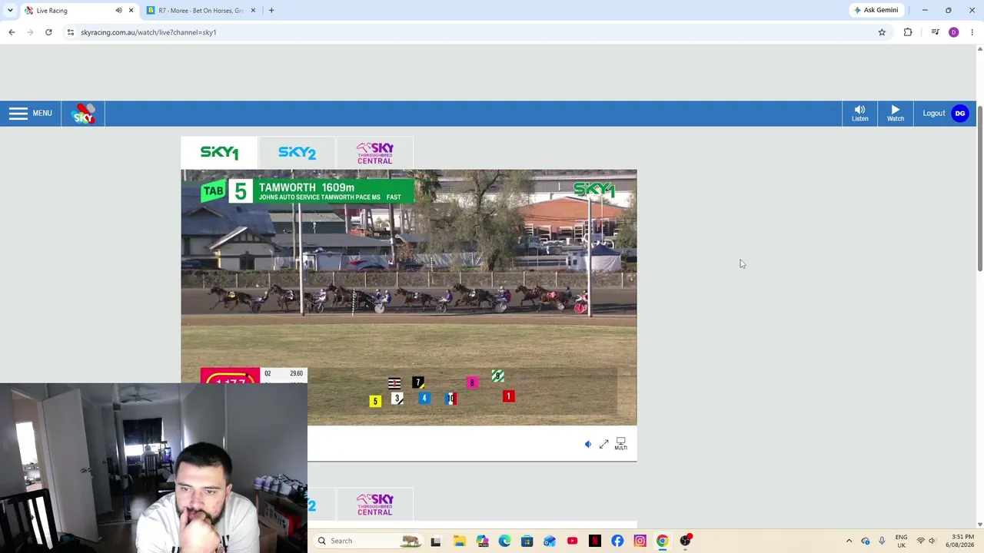Open Microsoft Store from the taskbar

pyautogui.click(x=527, y=541)
